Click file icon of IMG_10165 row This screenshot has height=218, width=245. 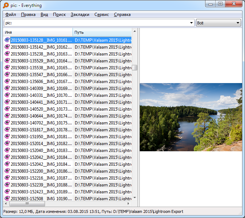click(x=7, y=67)
